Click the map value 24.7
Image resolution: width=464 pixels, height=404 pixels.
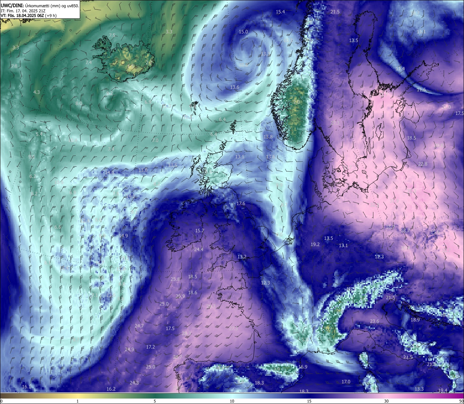click(x=139, y=326)
